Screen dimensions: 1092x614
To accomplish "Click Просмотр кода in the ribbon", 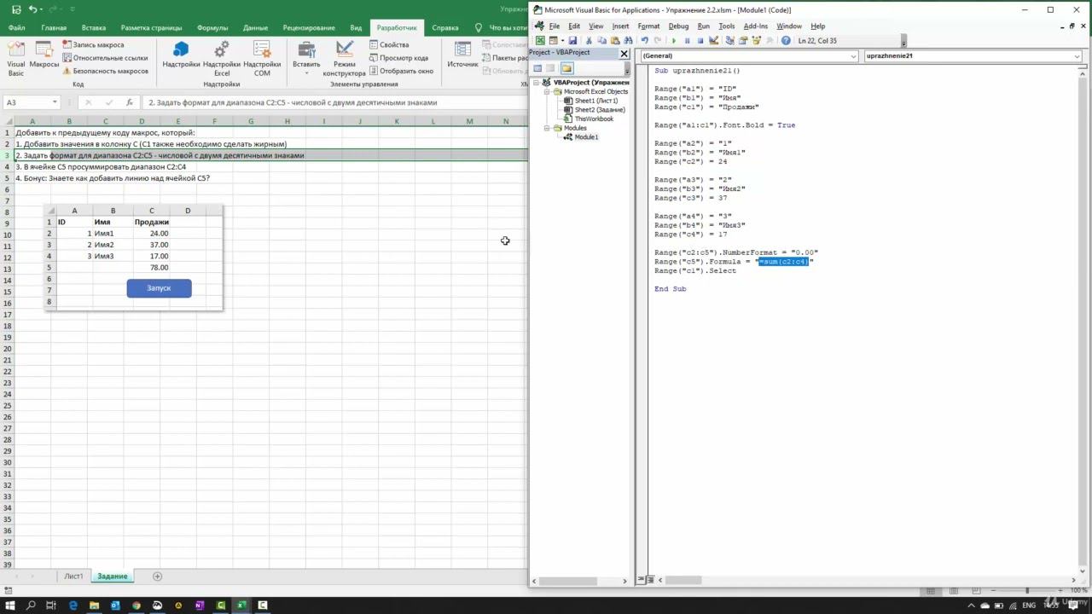I will click(x=398, y=58).
